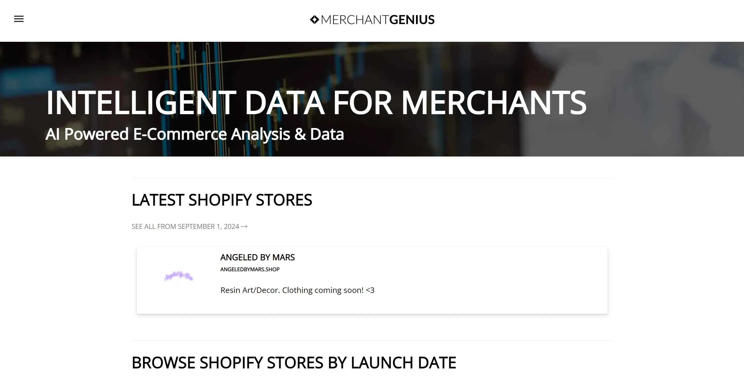Click the diamond logo icon

pyautogui.click(x=314, y=20)
